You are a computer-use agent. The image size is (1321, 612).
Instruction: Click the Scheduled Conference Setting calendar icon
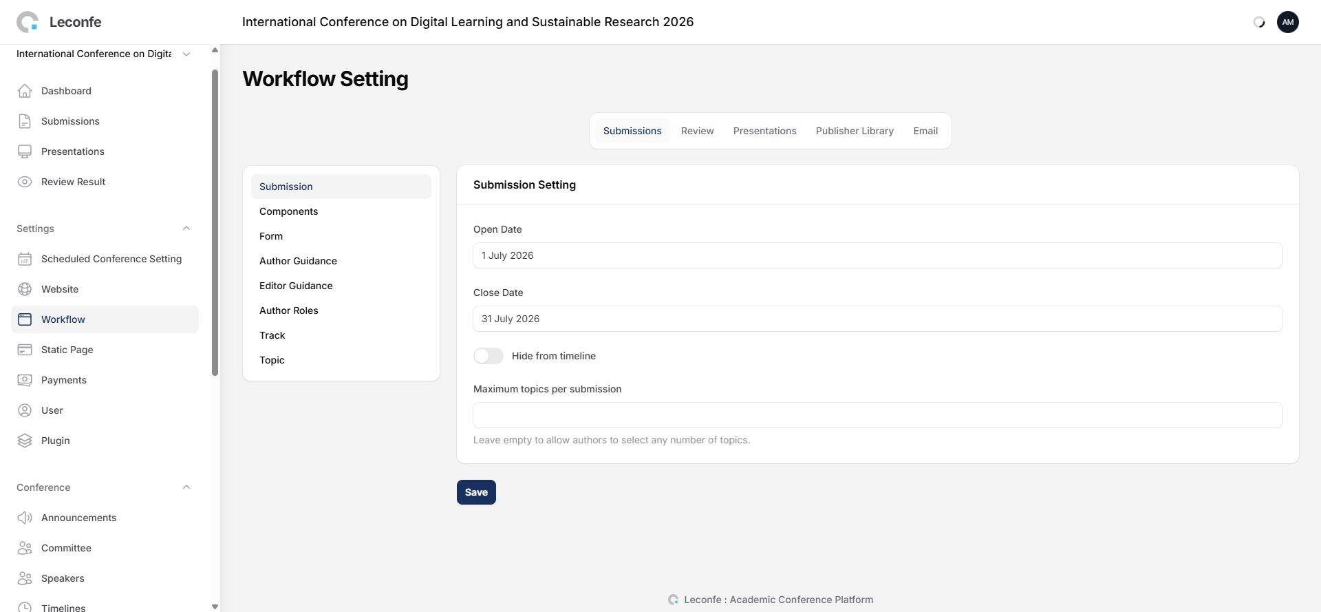(25, 259)
